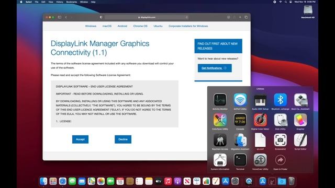The width and height of the screenshot is (335, 188).
Task: Open Bluetooth File Exchange
Action: pyautogui.click(x=280, y=100)
